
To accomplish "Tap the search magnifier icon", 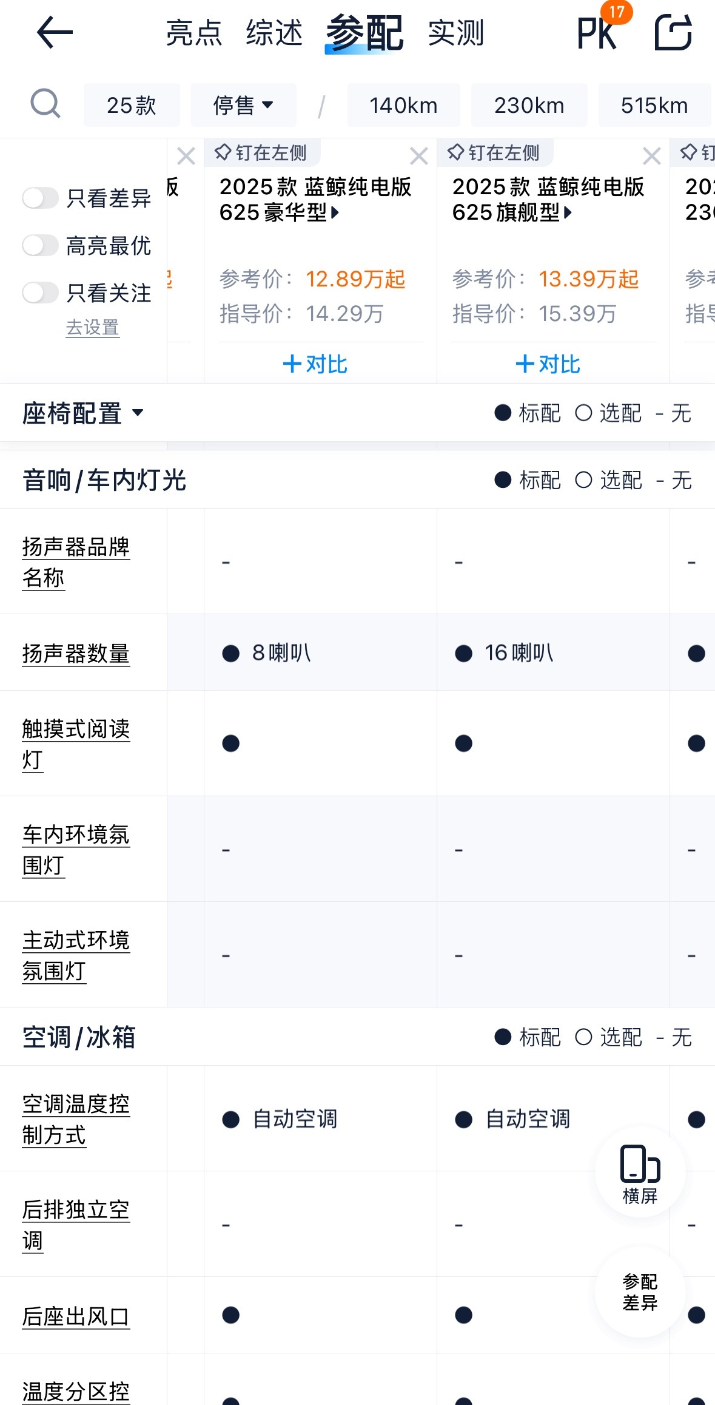I will pyautogui.click(x=45, y=104).
